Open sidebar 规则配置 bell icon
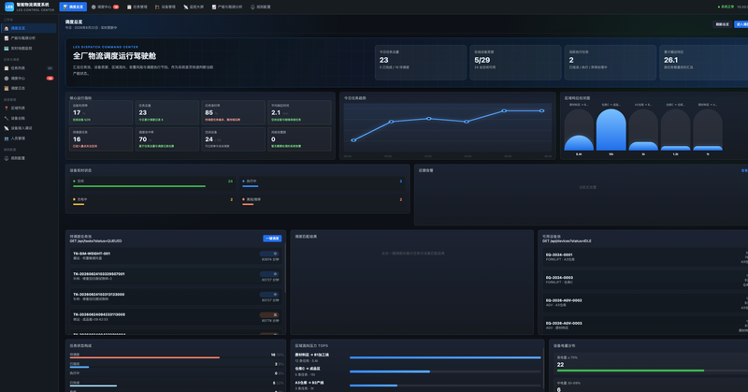This screenshot has height=392, width=748. 7,158
